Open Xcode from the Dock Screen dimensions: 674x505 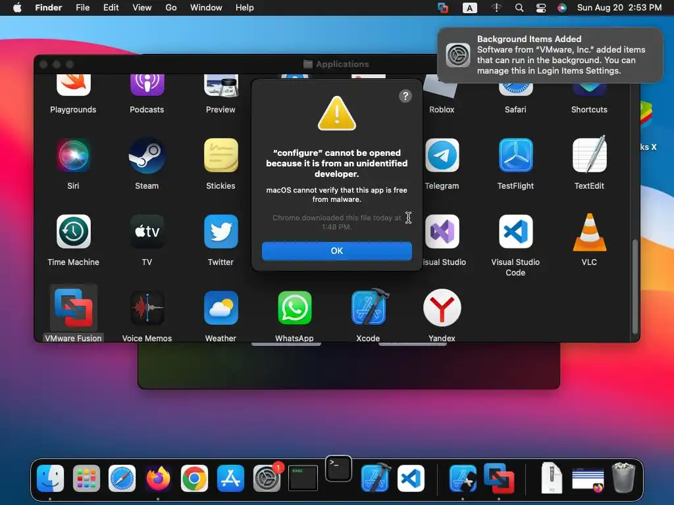coord(376,477)
